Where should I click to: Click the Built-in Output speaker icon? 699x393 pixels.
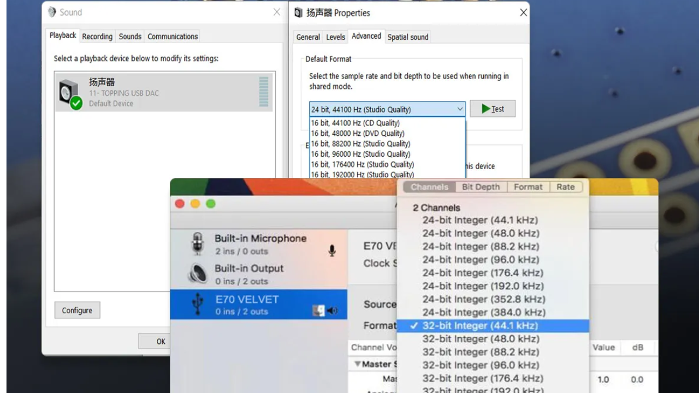[198, 274]
